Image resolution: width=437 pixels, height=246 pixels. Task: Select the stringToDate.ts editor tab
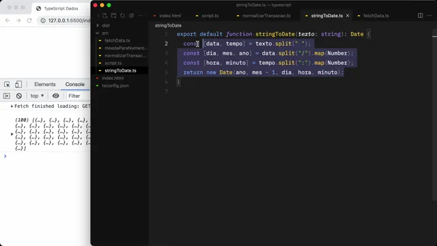pyautogui.click(x=326, y=16)
